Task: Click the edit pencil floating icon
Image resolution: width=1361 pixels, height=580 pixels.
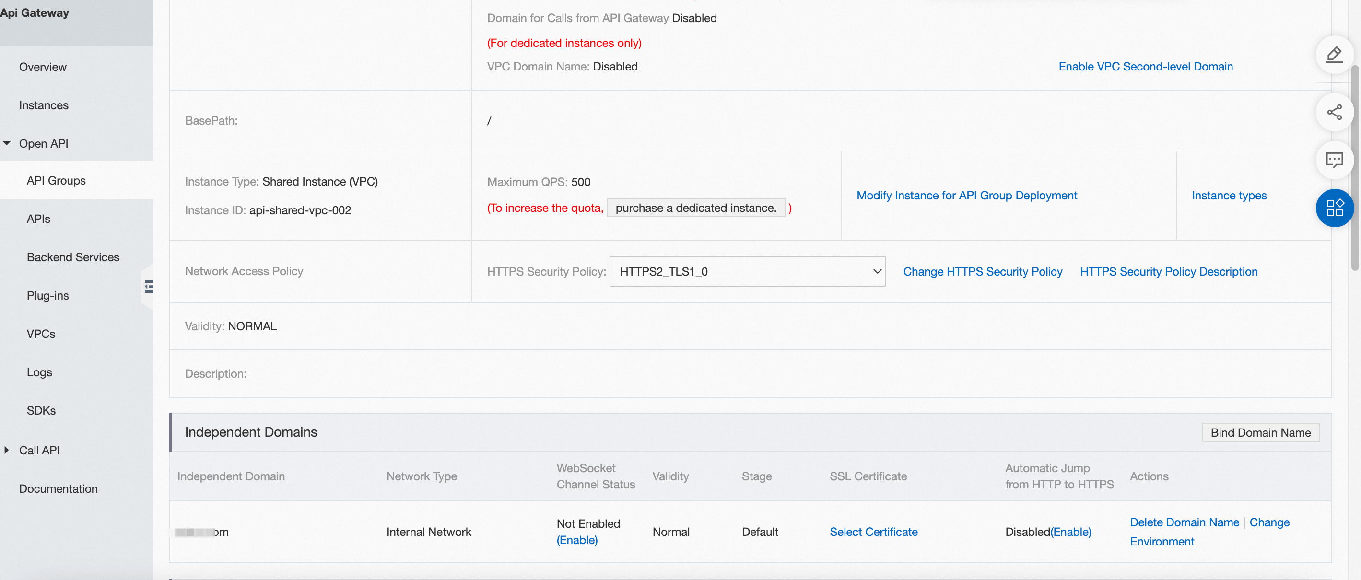Action: click(x=1334, y=55)
